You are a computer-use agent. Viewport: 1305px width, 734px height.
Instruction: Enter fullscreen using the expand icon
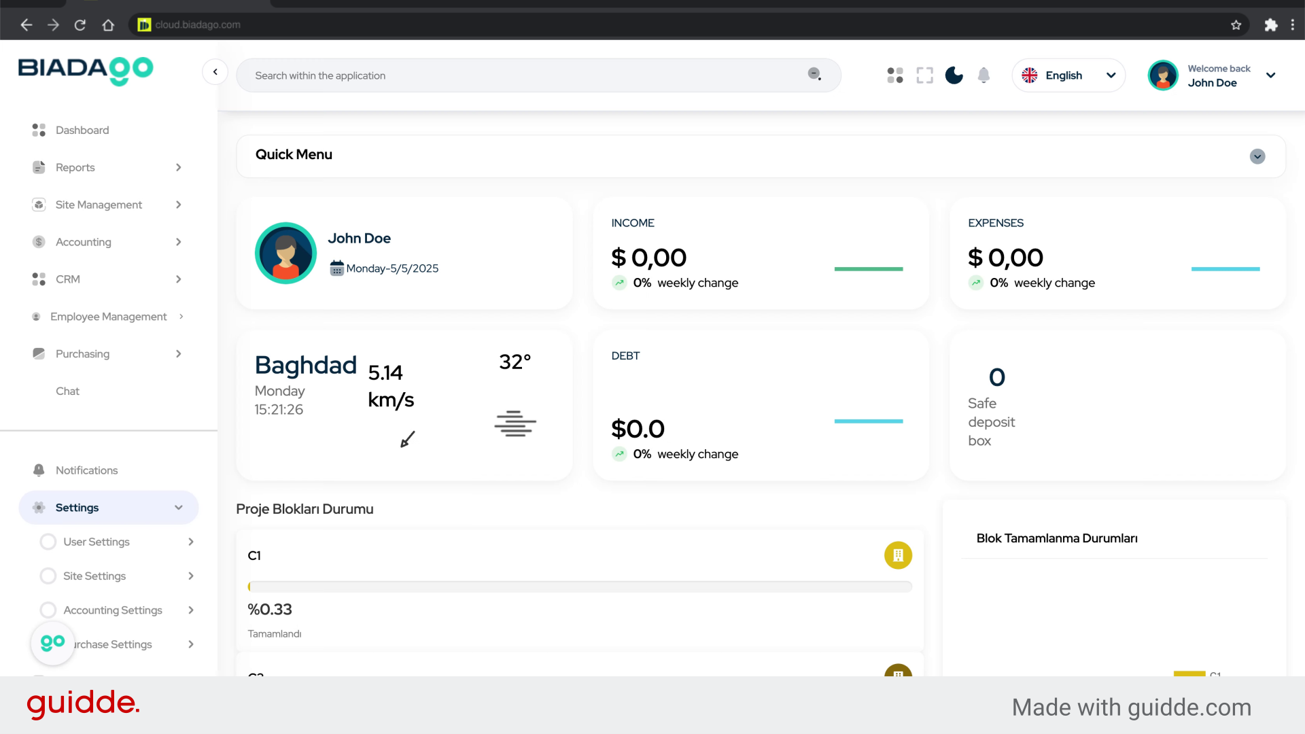[924, 75]
